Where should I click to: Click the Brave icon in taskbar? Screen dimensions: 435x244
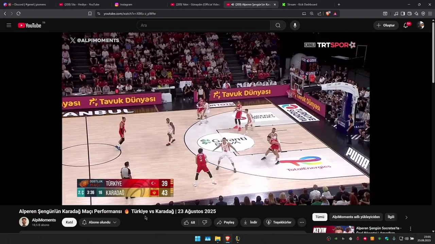[228, 239]
